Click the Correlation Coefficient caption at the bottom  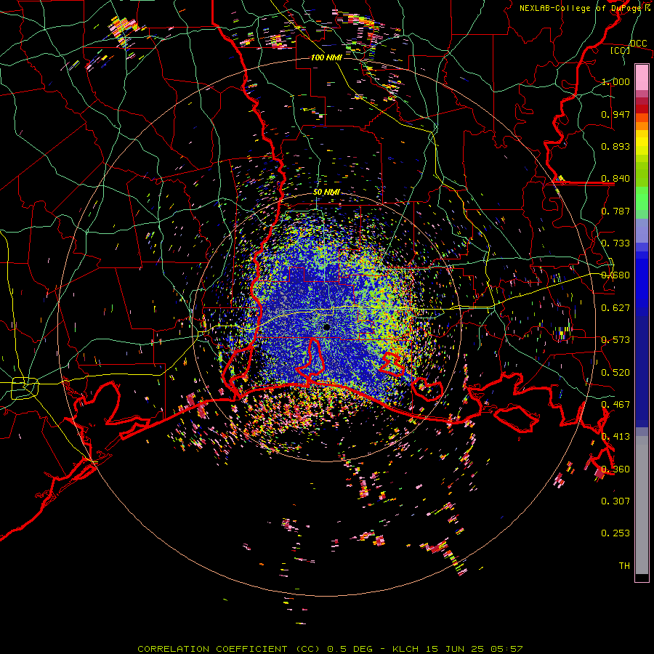(330, 649)
